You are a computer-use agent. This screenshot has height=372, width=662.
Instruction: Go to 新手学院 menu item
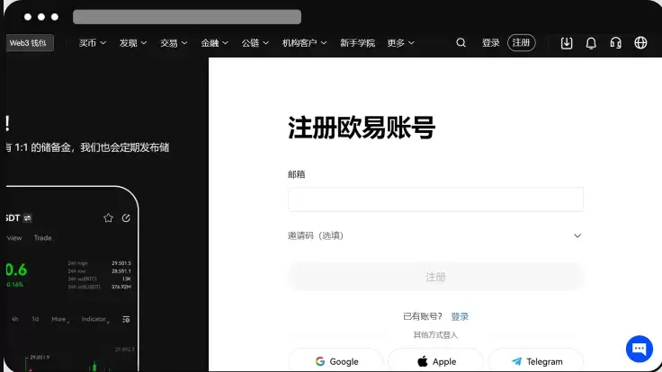[357, 42]
